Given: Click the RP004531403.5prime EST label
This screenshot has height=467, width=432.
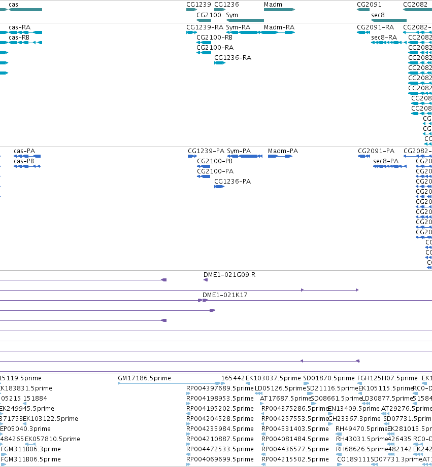Looking at the screenshot, I should click(295, 429).
